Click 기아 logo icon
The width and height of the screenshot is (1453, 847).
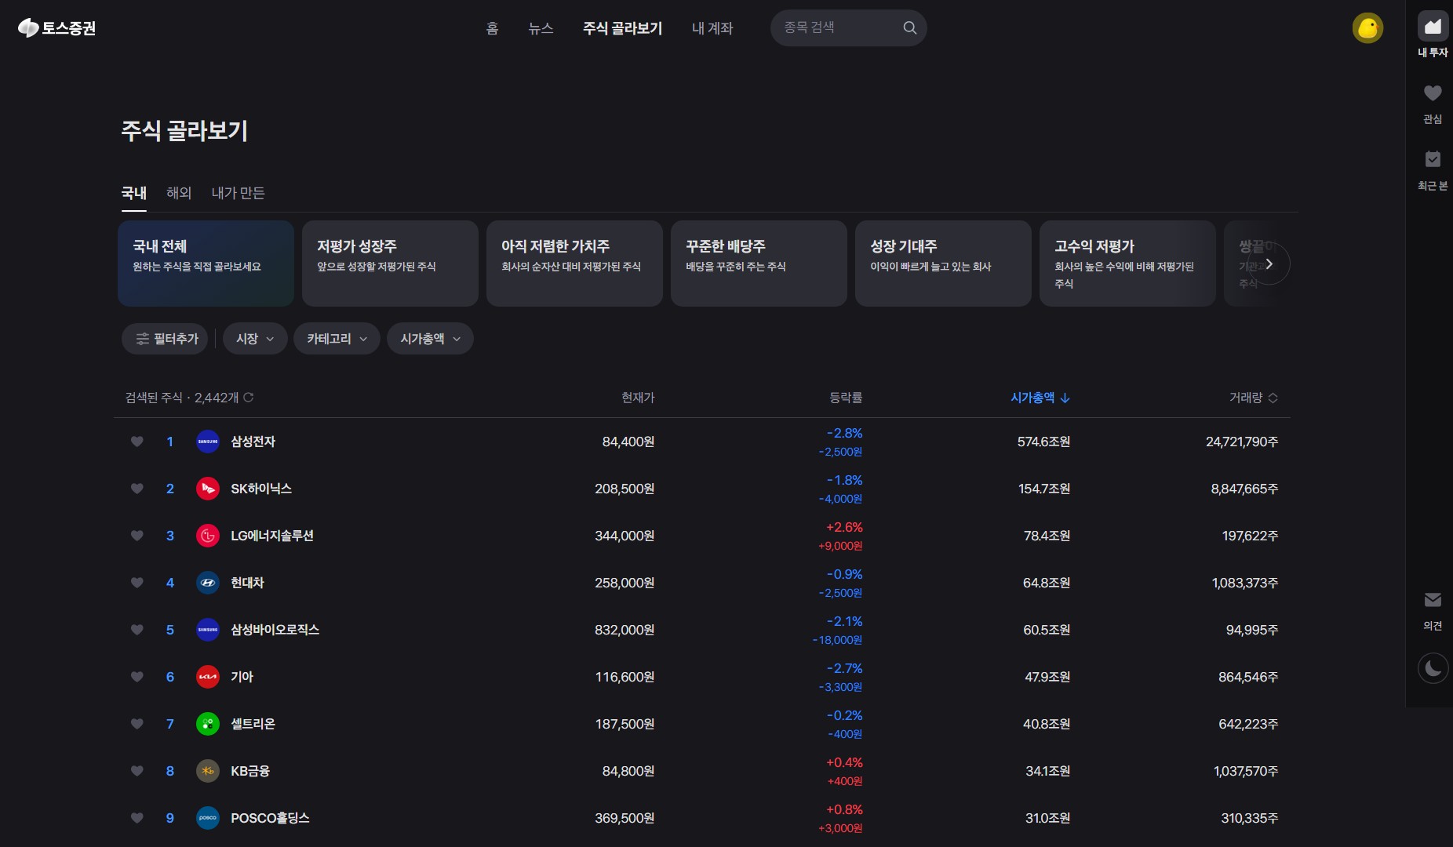click(x=208, y=677)
